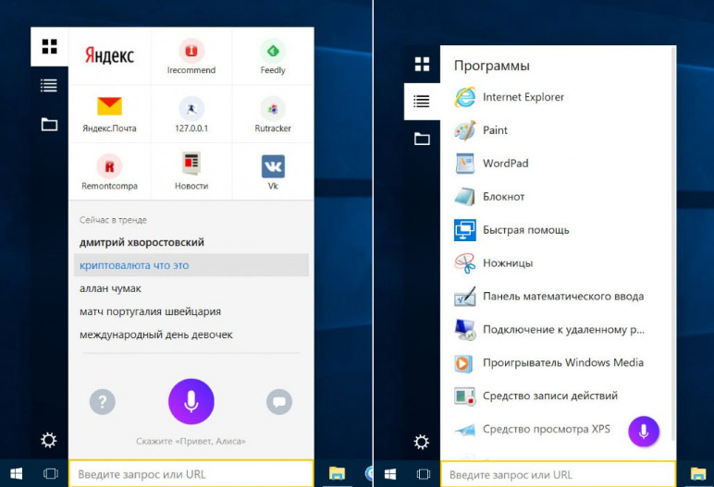Open the Remontcompa tile
714x487 pixels.
tap(109, 171)
